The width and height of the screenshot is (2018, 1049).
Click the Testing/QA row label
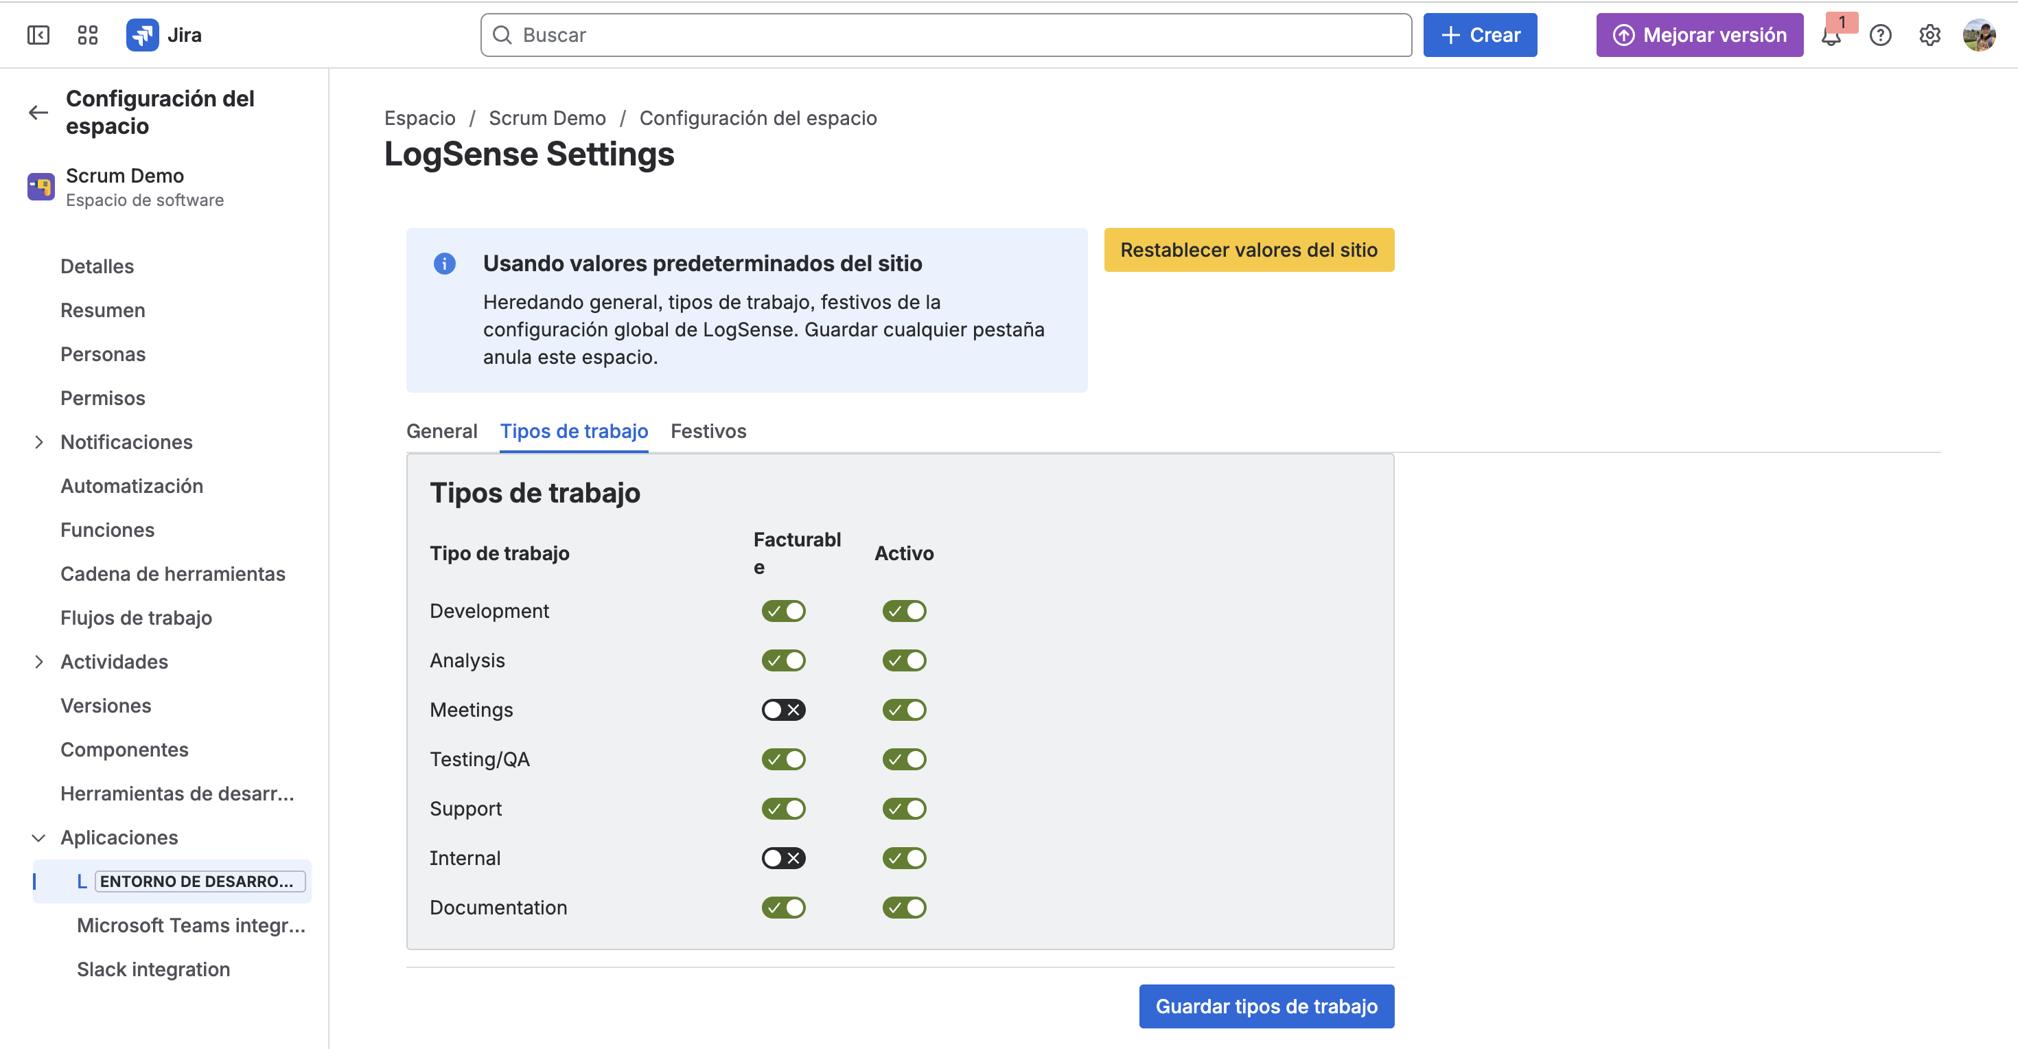479,759
